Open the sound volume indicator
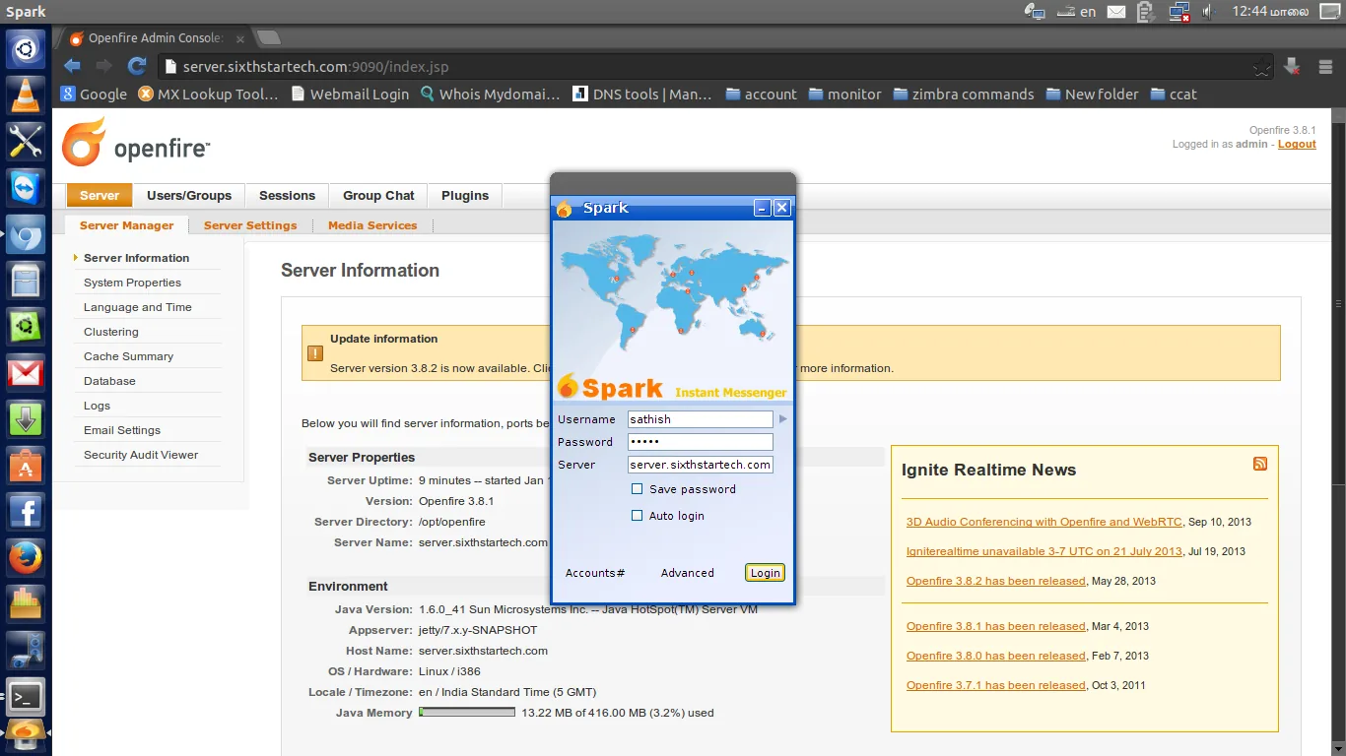Screen dimensions: 1346x756 [x=1209, y=12]
